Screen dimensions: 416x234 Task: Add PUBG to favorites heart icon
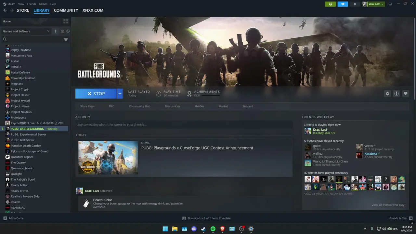pos(406,94)
